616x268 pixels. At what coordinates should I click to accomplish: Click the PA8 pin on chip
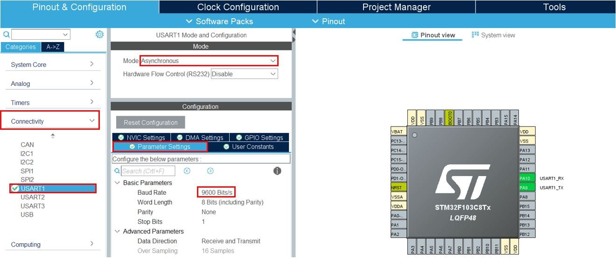point(527,197)
